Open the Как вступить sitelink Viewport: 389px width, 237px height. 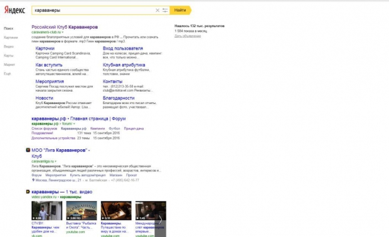(49, 65)
